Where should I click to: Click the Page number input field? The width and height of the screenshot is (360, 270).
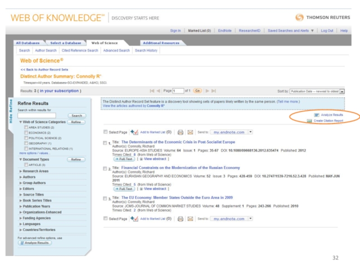[x=178, y=91]
